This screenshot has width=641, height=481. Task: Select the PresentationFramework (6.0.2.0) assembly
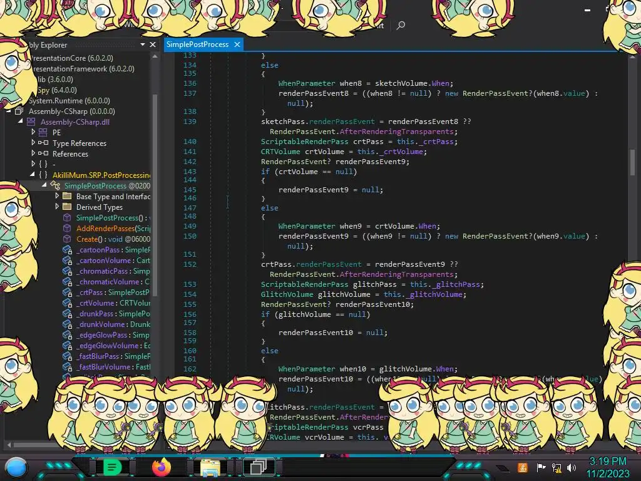pos(83,69)
